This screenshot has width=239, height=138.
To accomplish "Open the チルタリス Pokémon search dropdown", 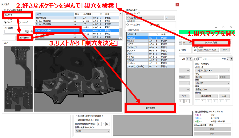I will click(x=18, y=15).
